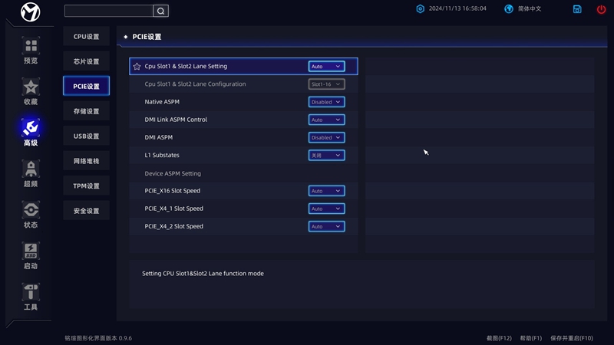Image resolution: width=614 pixels, height=345 pixels.
Task: Click the 截图(F12) screenshot button
Action: coord(499,338)
